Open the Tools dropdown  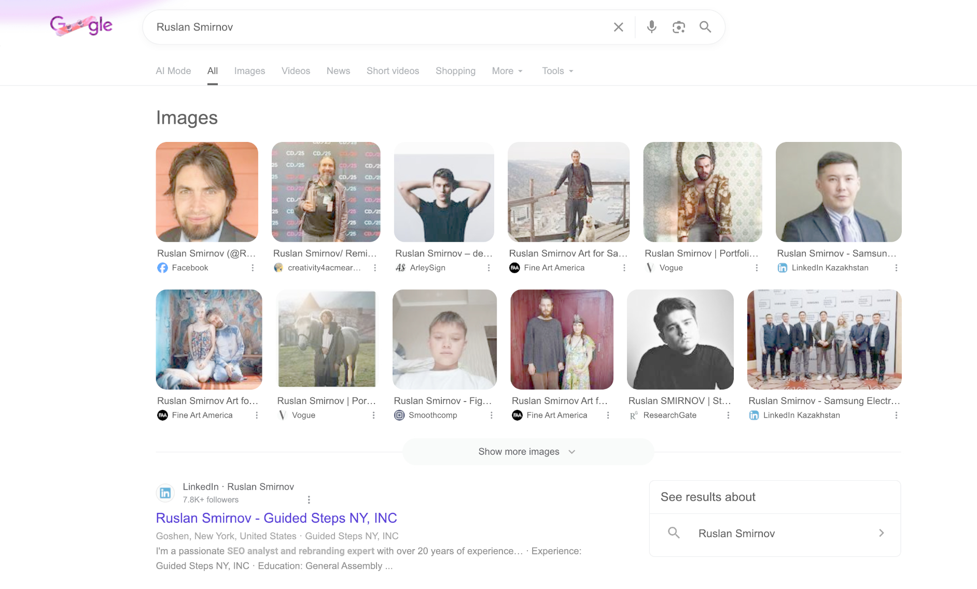coord(556,71)
